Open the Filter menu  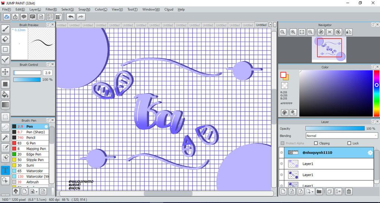51,9
